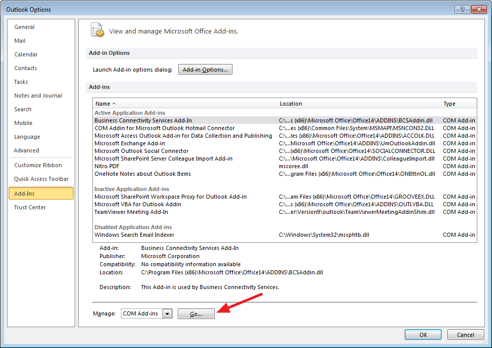Open Notes and Journal settings

pyautogui.click(x=41, y=96)
